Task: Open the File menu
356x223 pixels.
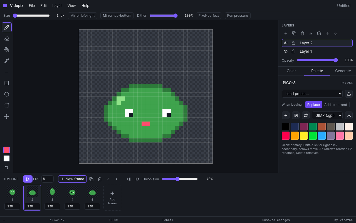Action: [32, 6]
